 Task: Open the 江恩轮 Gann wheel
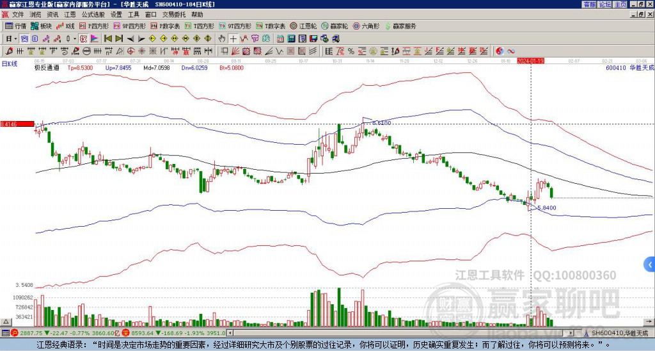303,26
